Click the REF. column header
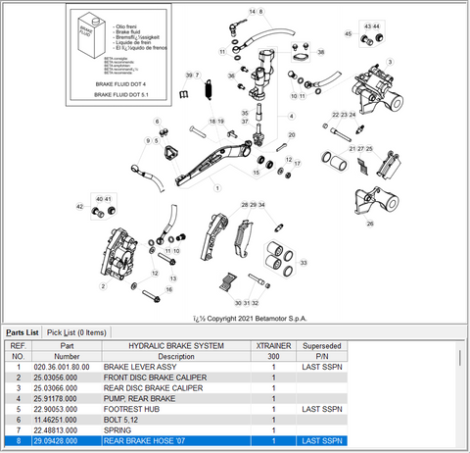Image resolution: width=470 pixels, height=453 pixels. (19, 346)
